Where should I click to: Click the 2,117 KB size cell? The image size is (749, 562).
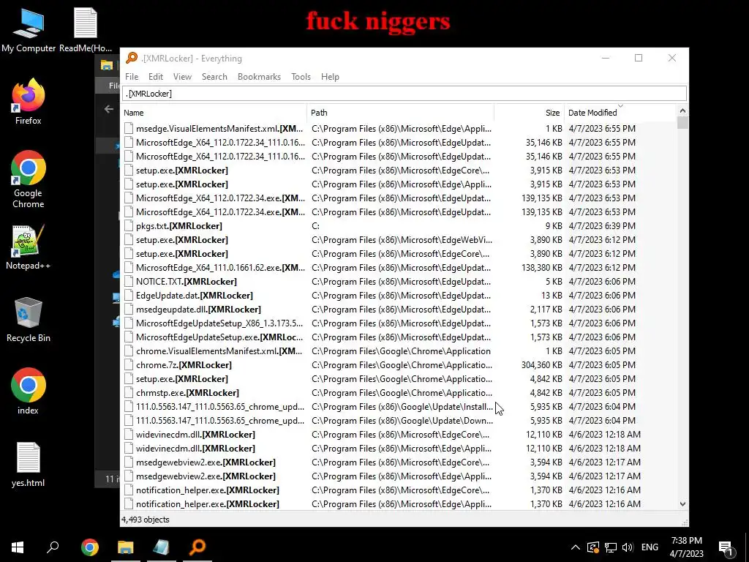tap(546, 310)
